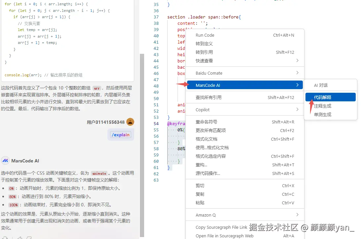This screenshot has width=361, height=239.
Task: Click the MarsCode AI sender name
Action: click(x=25, y=161)
